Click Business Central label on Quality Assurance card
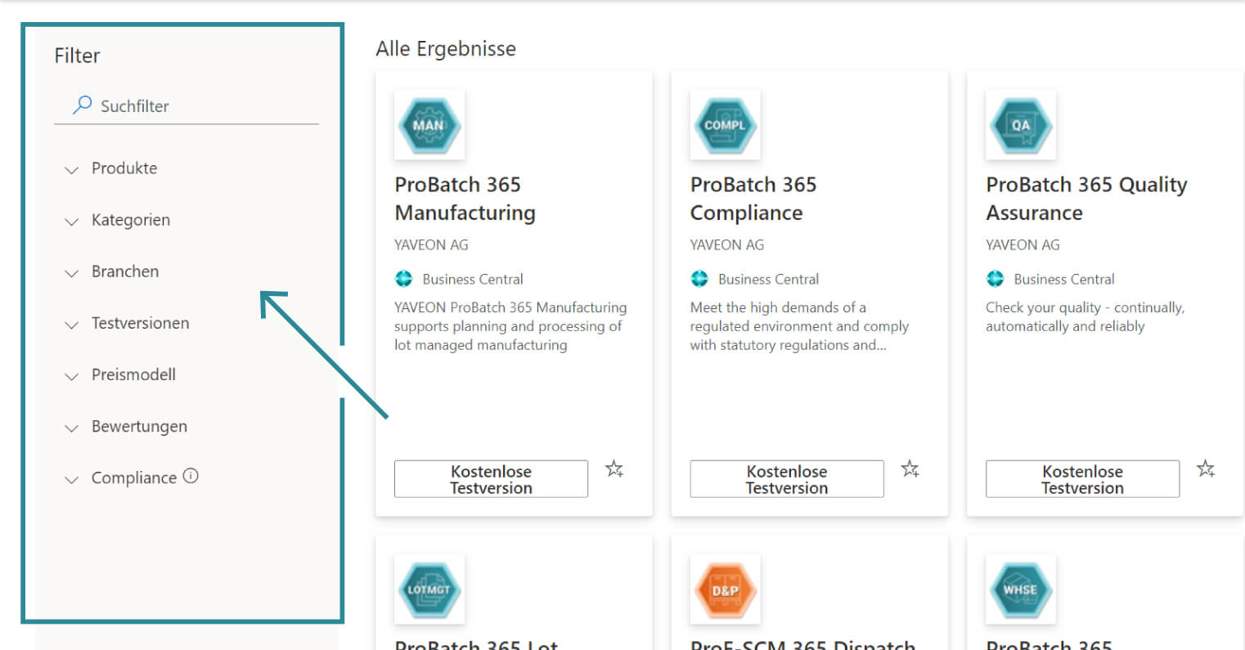The width and height of the screenshot is (1245, 650). (1064, 279)
